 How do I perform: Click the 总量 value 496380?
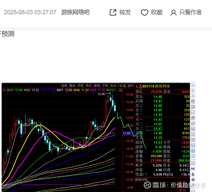point(156,156)
